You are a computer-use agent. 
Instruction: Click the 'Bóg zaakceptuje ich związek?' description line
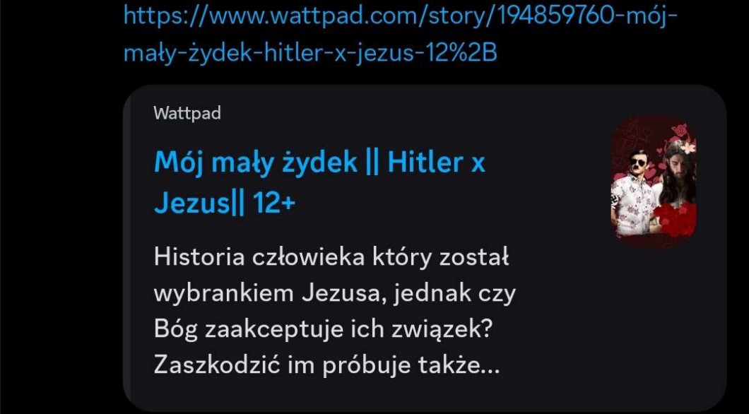pyautogui.click(x=323, y=329)
